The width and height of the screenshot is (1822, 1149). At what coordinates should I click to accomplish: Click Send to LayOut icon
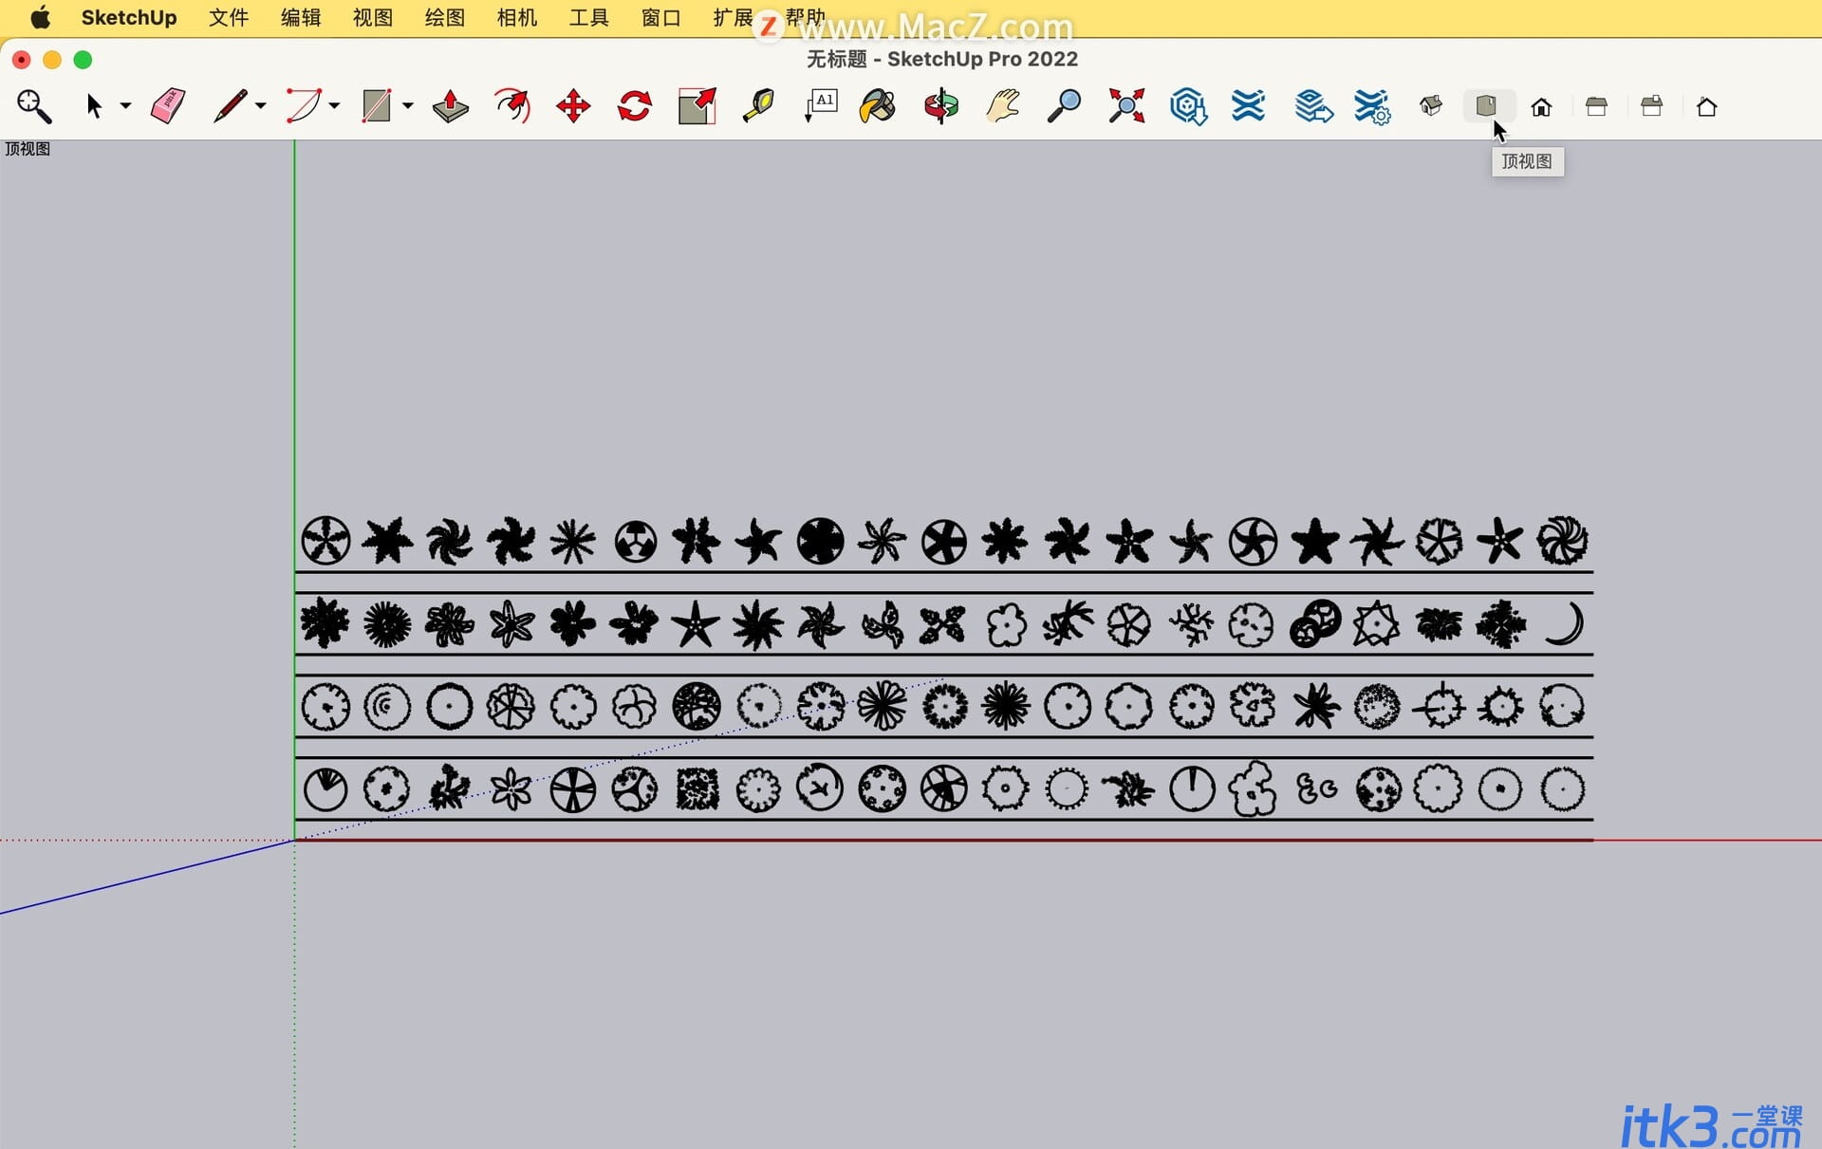1313,106
